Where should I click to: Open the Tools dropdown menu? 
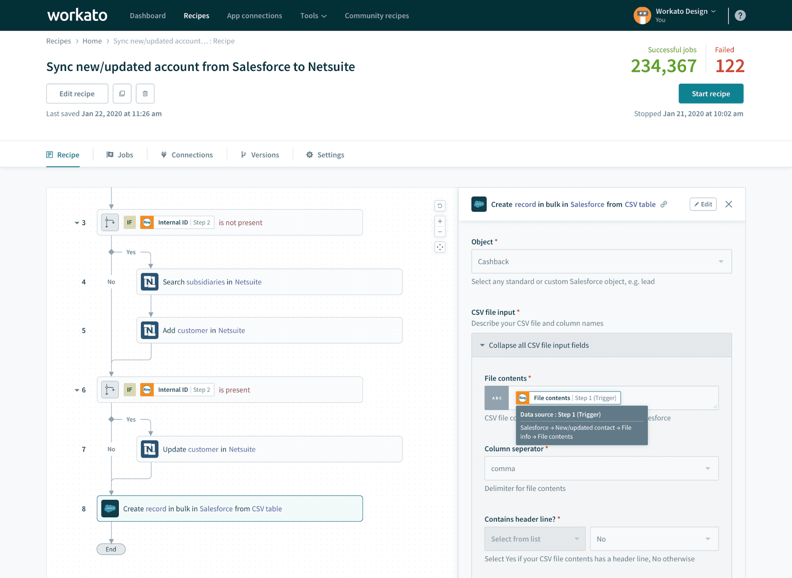click(313, 15)
